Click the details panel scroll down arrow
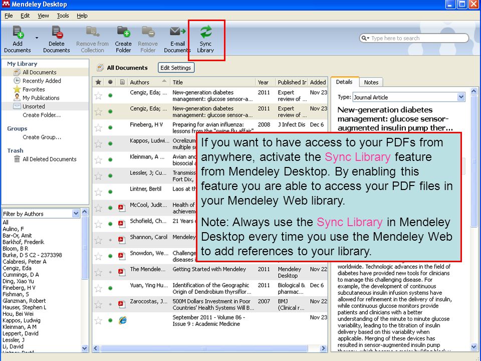The width and height of the screenshot is (481, 361). pos(473,347)
